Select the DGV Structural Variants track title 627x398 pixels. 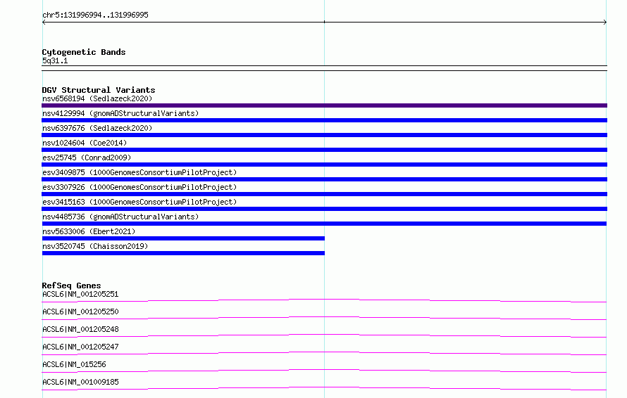[99, 90]
